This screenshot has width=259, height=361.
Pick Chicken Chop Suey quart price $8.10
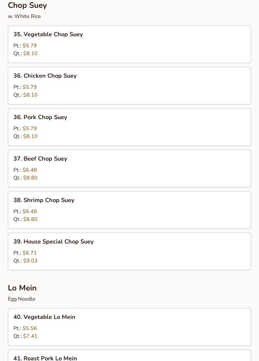pos(30,95)
